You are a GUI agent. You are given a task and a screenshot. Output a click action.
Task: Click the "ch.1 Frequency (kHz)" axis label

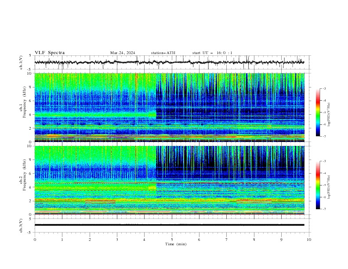tap(23, 102)
